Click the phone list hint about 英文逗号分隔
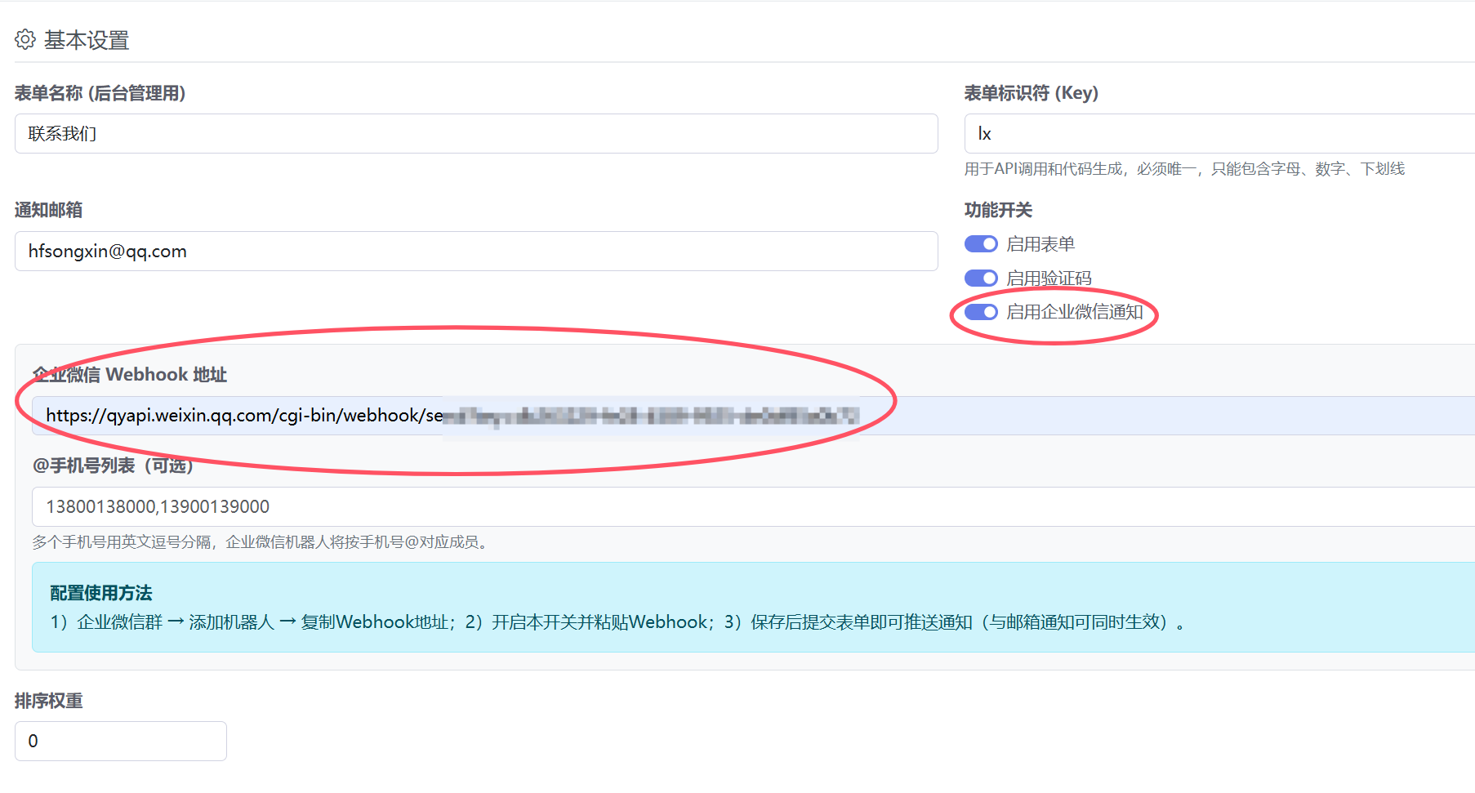The height and width of the screenshot is (793, 1475). pos(261,542)
